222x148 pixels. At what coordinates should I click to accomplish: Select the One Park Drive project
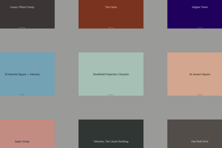click(x=200, y=141)
